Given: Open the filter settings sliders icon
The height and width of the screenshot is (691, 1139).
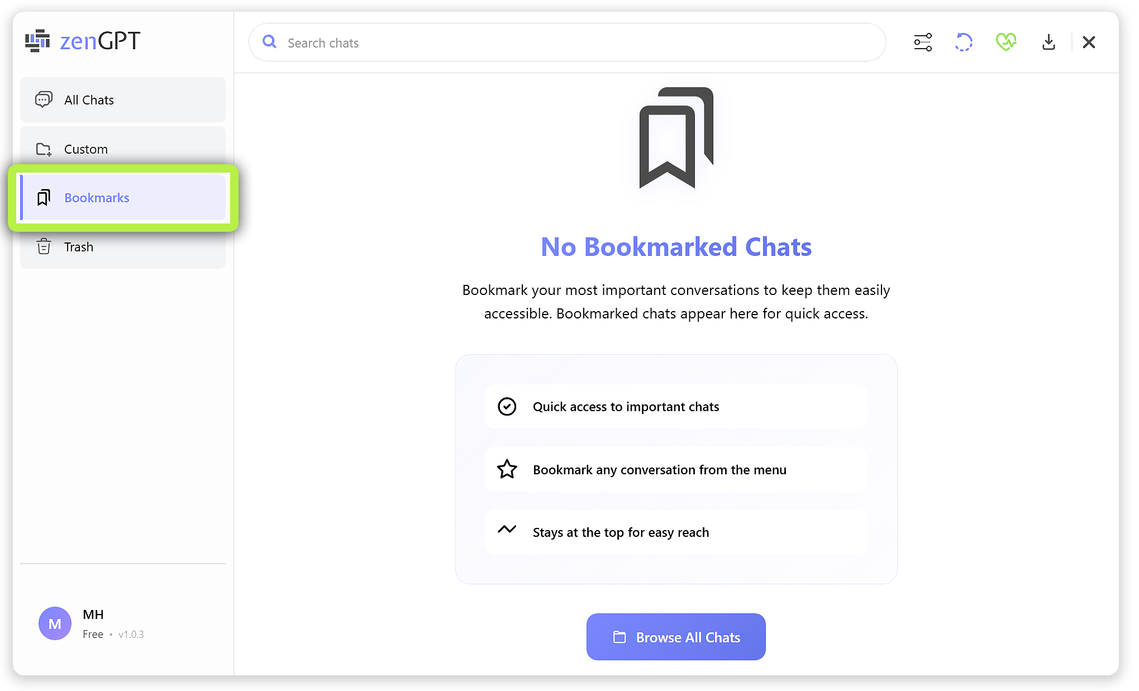Looking at the screenshot, I should [x=923, y=42].
